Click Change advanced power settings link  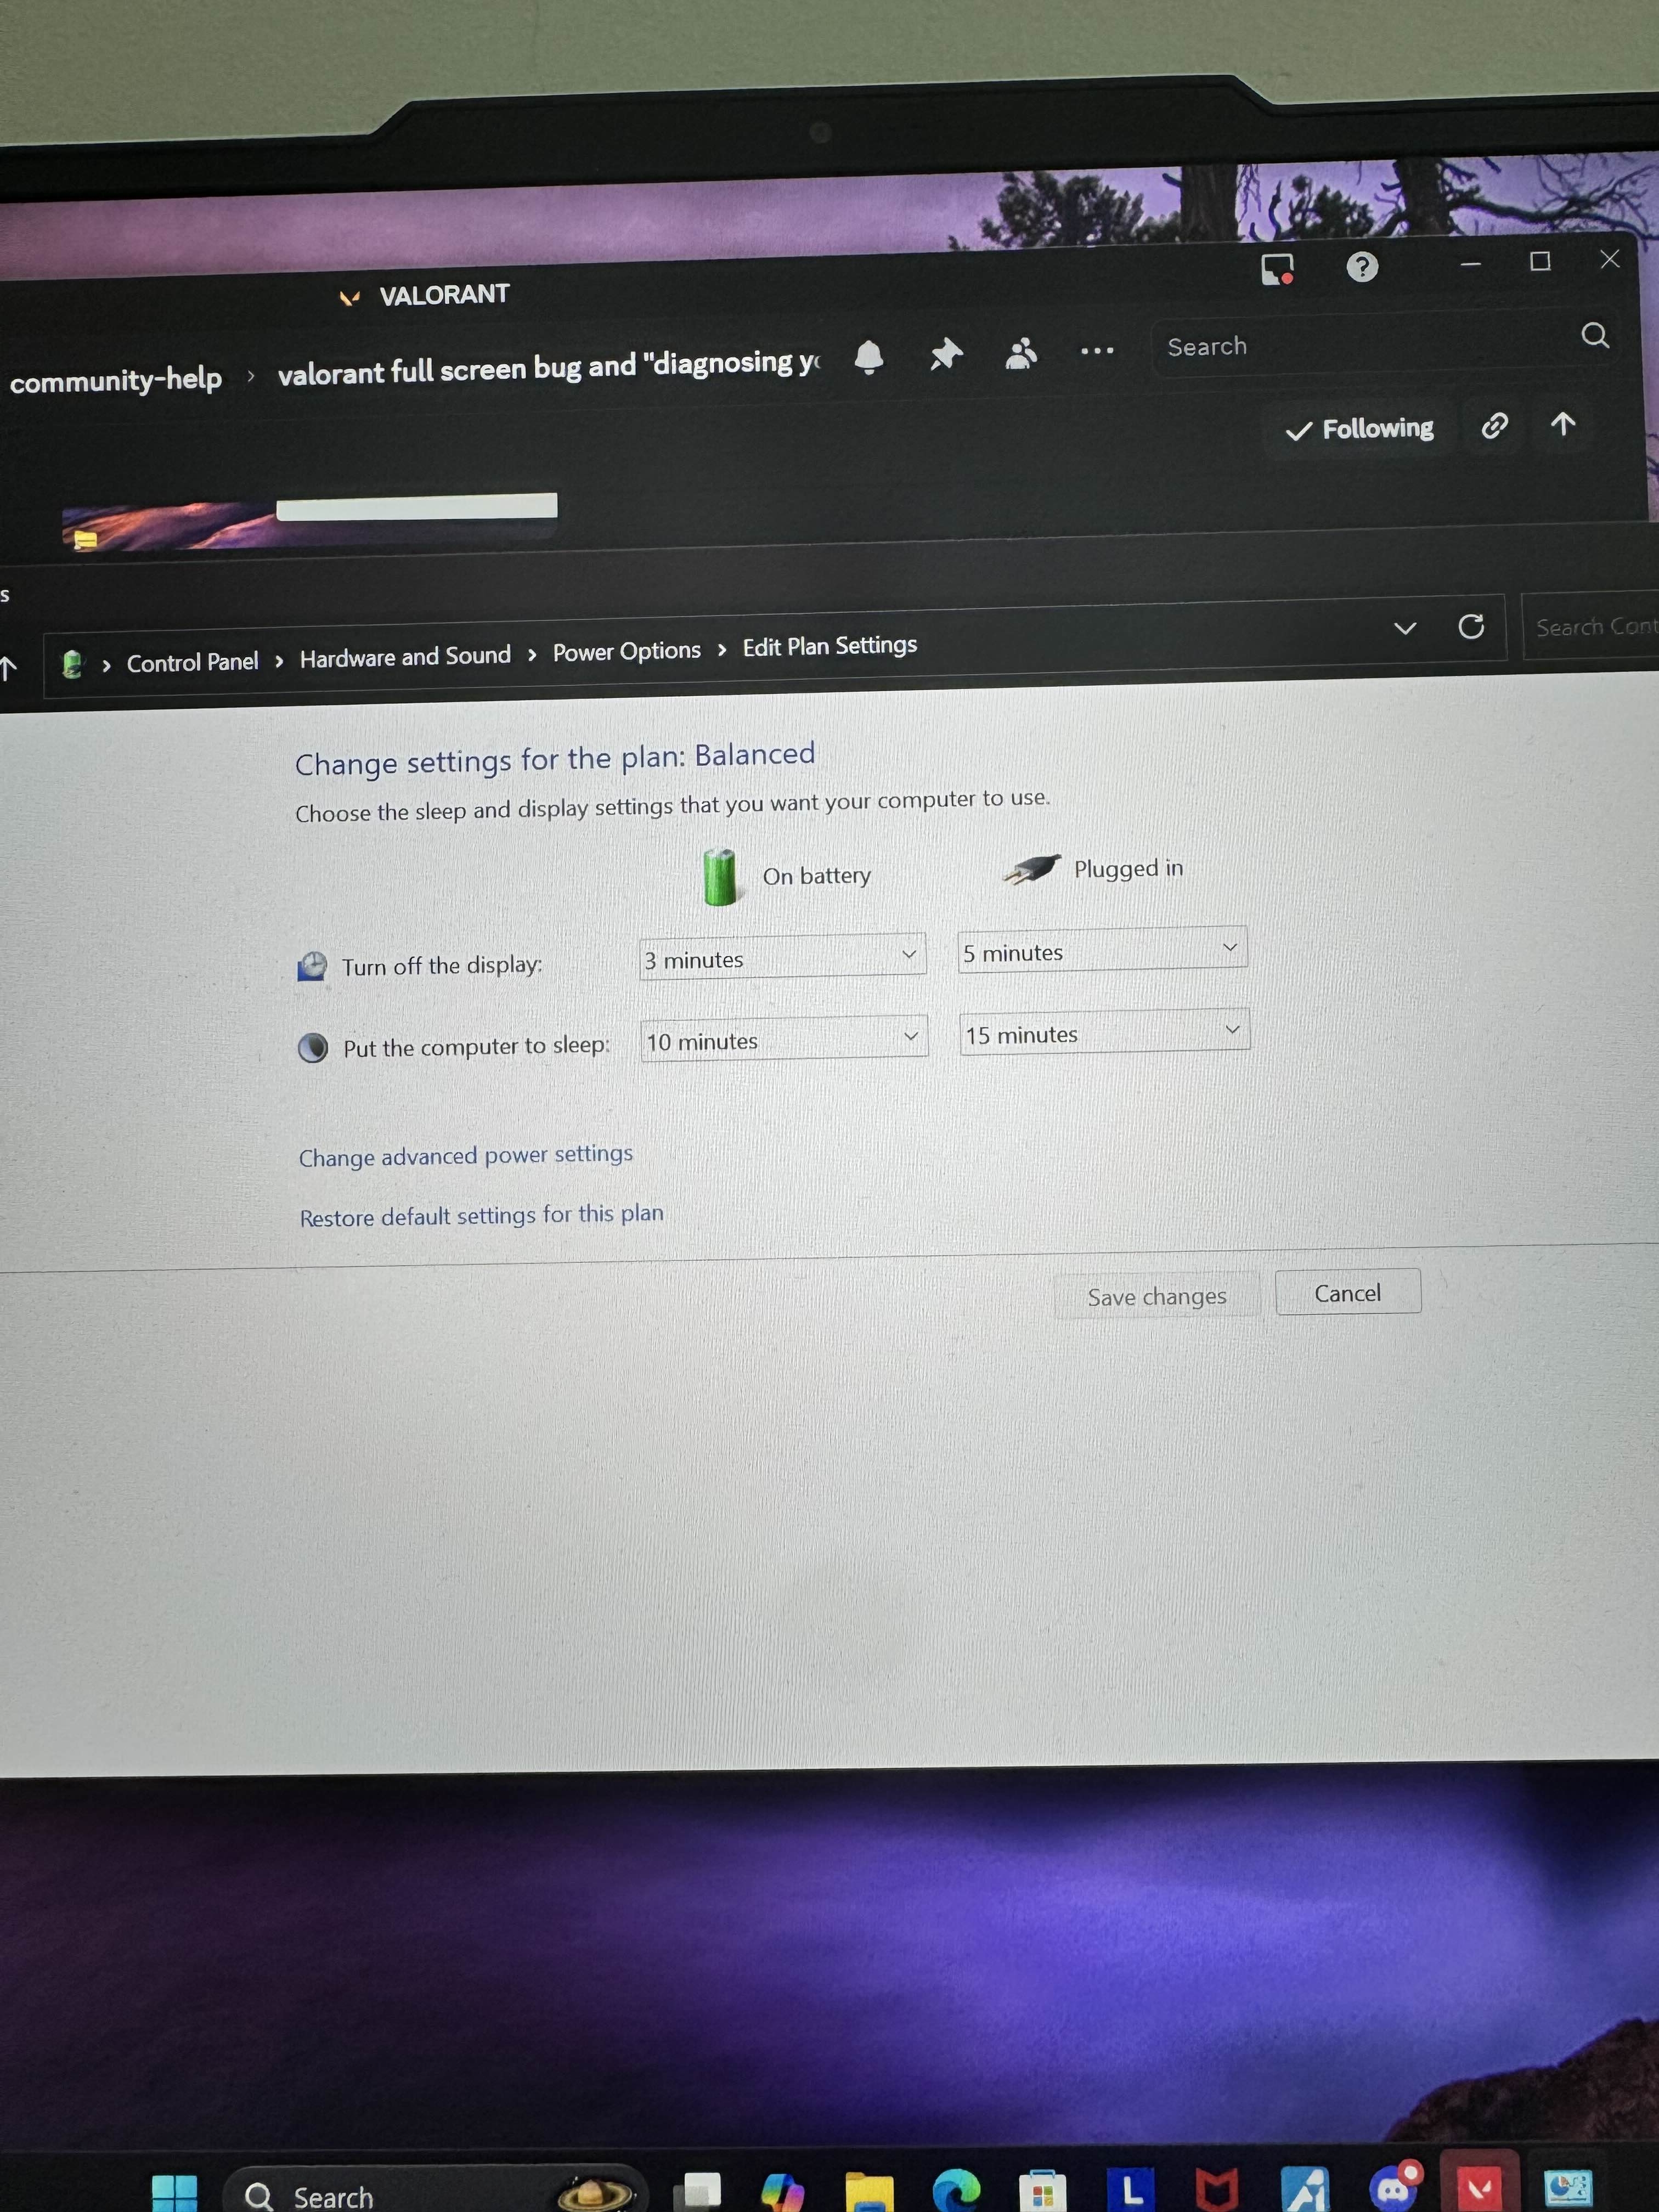(x=465, y=1156)
